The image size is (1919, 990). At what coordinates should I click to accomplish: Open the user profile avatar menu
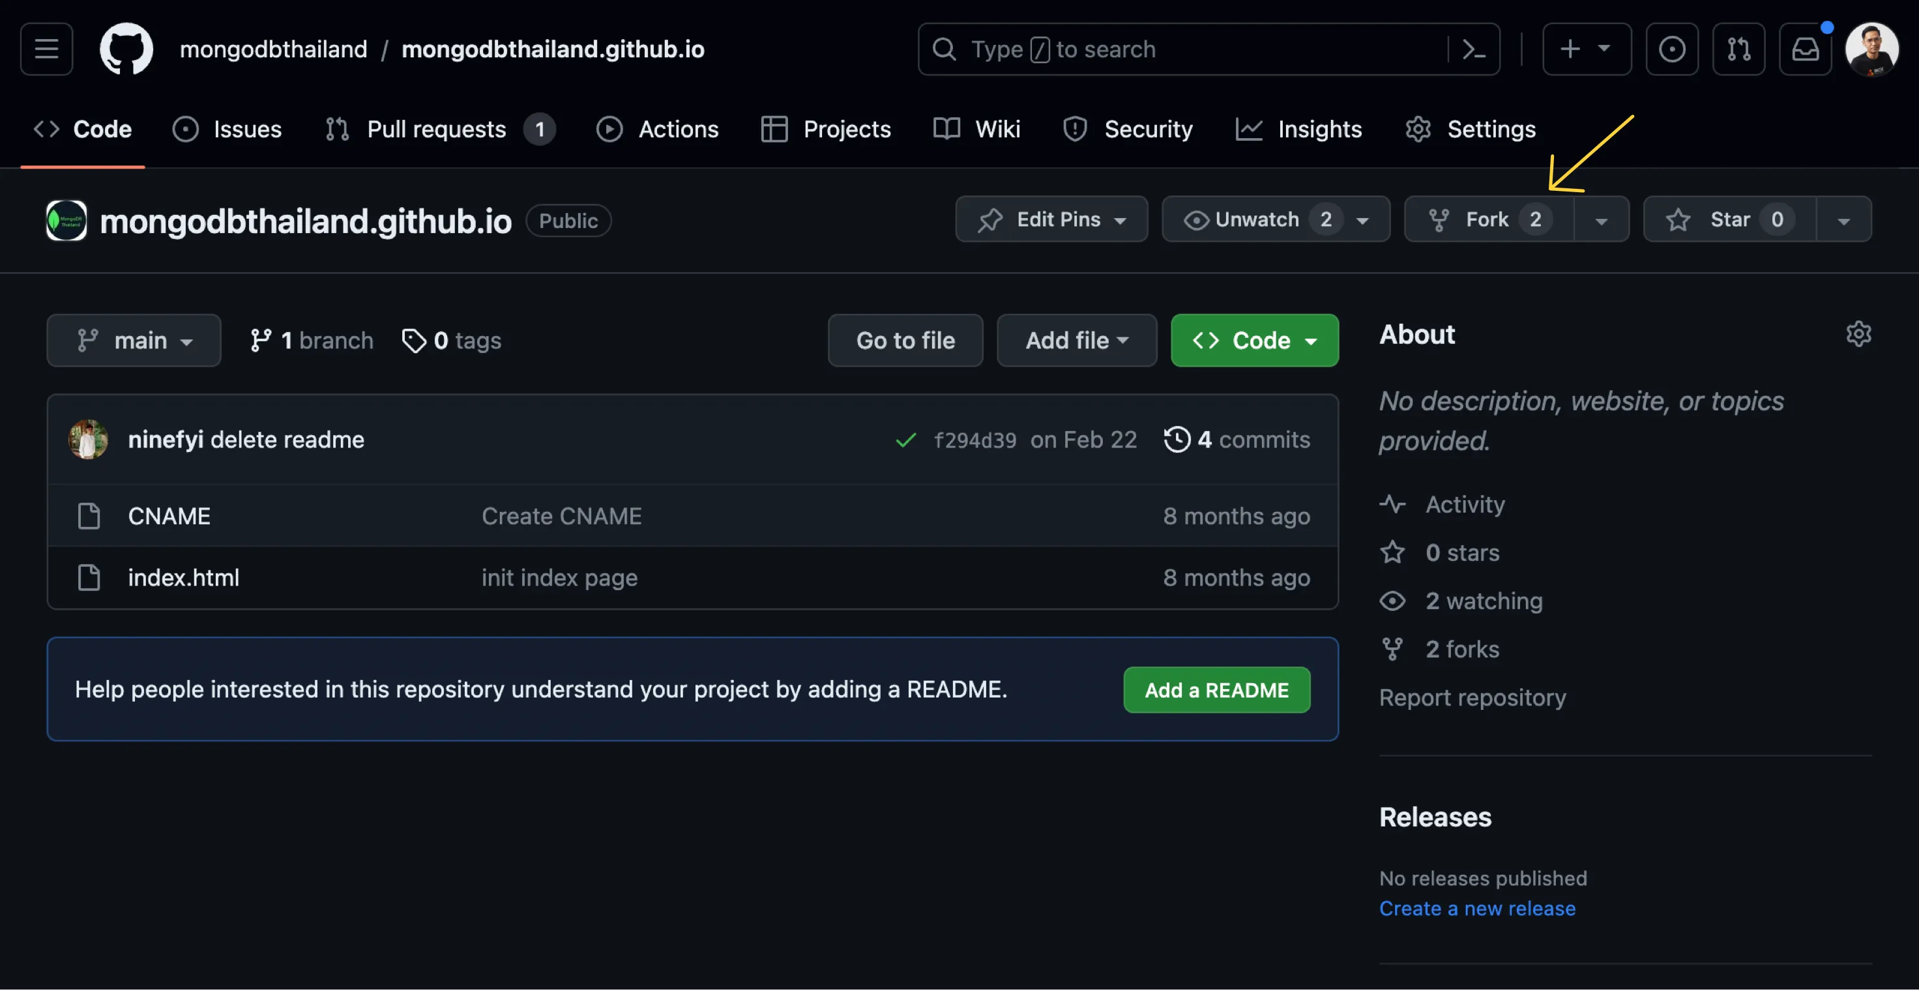tap(1871, 49)
